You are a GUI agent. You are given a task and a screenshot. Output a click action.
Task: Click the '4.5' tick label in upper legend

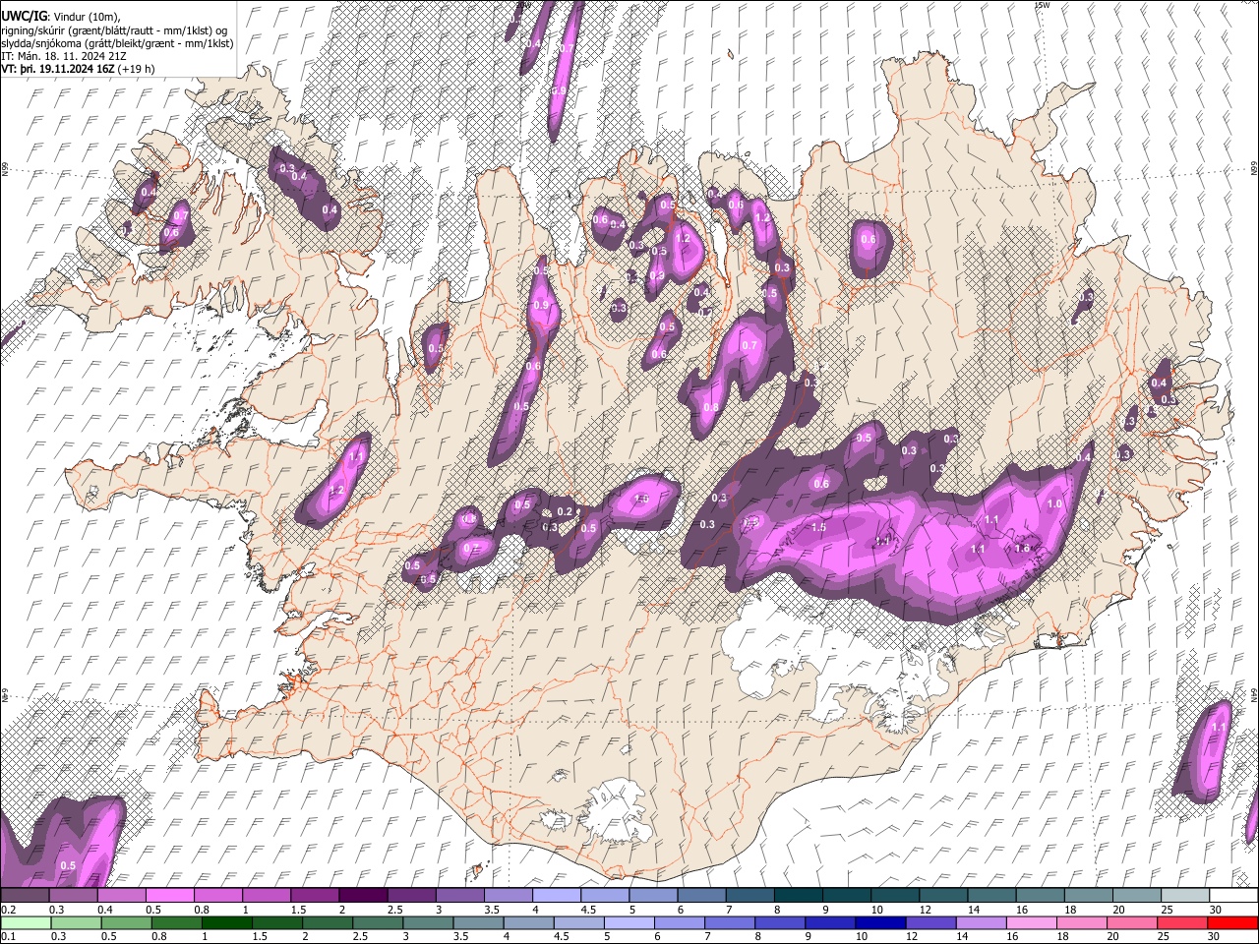(587, 910)
